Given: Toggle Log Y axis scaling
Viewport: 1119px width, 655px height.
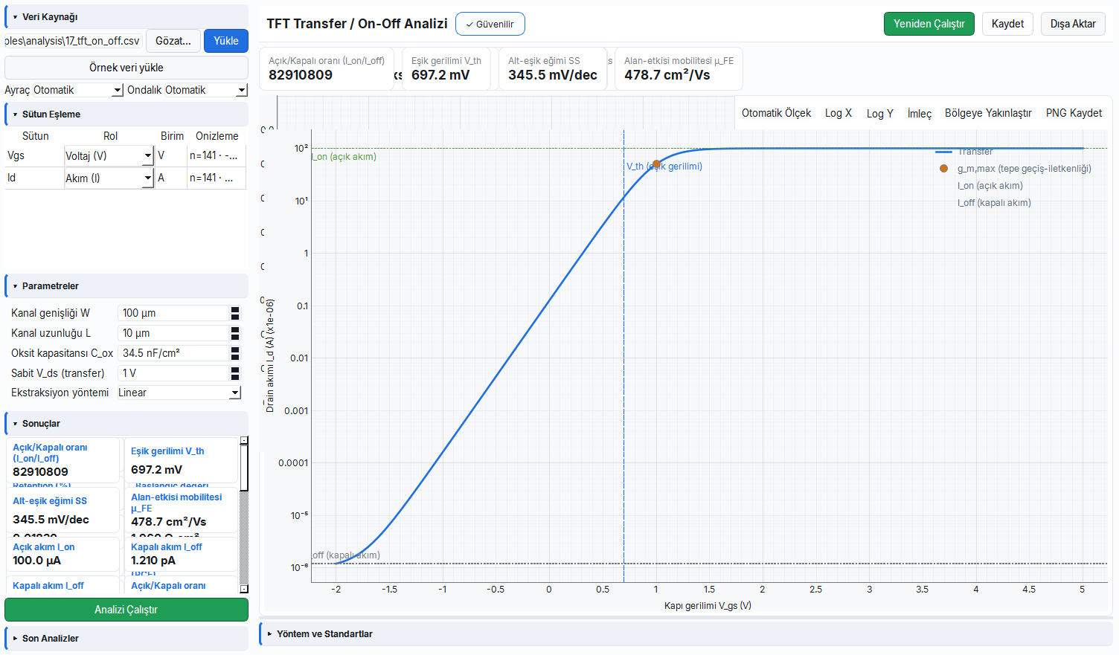Looking at the screenshot, I should pos(880,113).
